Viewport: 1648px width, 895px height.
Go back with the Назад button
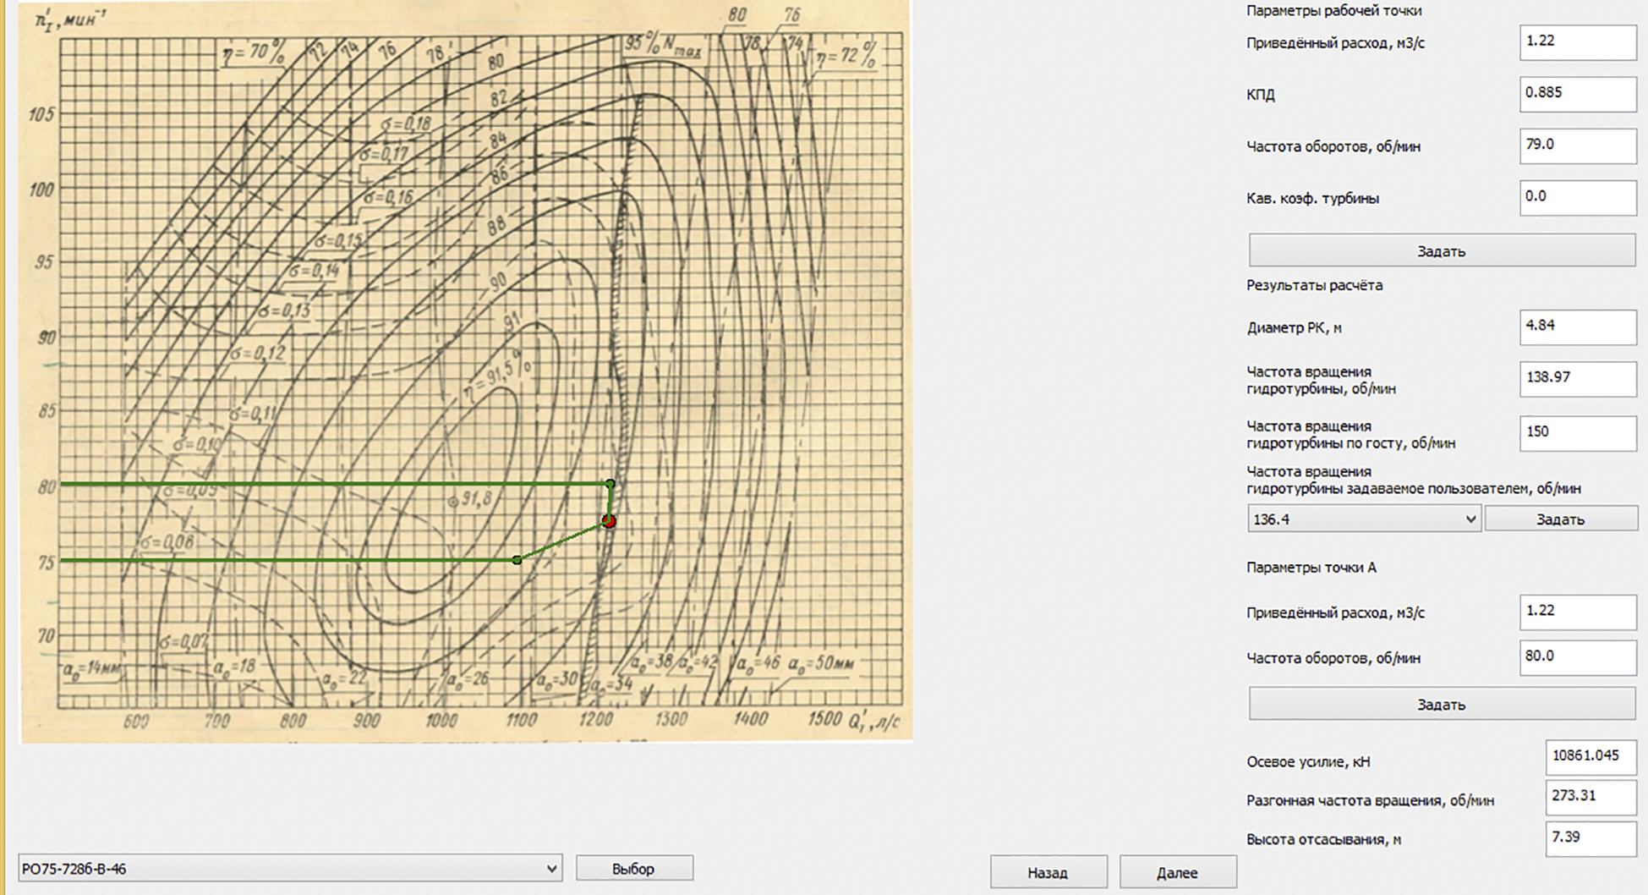1048,872
